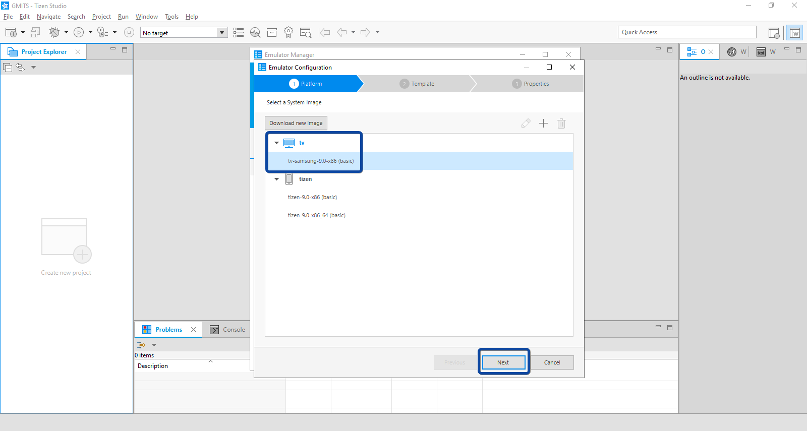This screenshot has height=431, width=807.
Task: Click the Stop toolbar icon
Action: pos(129,32)
